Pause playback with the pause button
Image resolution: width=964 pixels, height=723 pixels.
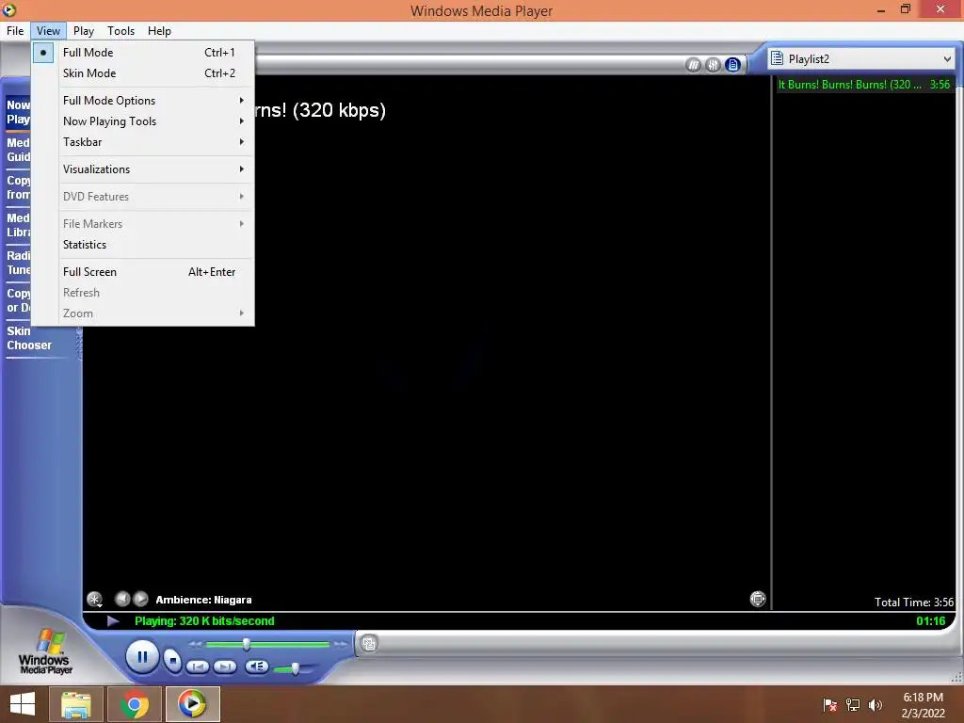click(142, 657)
